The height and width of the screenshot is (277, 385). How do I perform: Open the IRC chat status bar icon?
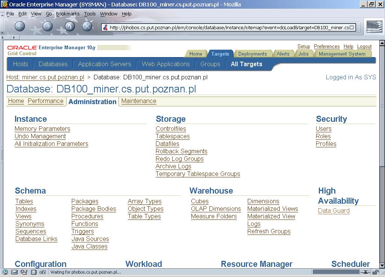click(x=42, y=272)
